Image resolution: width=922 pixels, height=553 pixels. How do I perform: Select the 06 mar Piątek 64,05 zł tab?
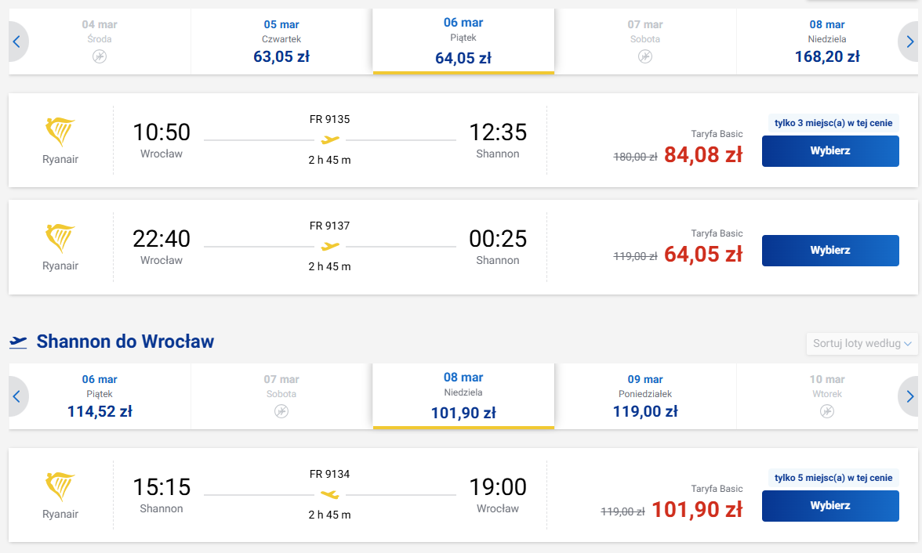[x=463, y=42]
